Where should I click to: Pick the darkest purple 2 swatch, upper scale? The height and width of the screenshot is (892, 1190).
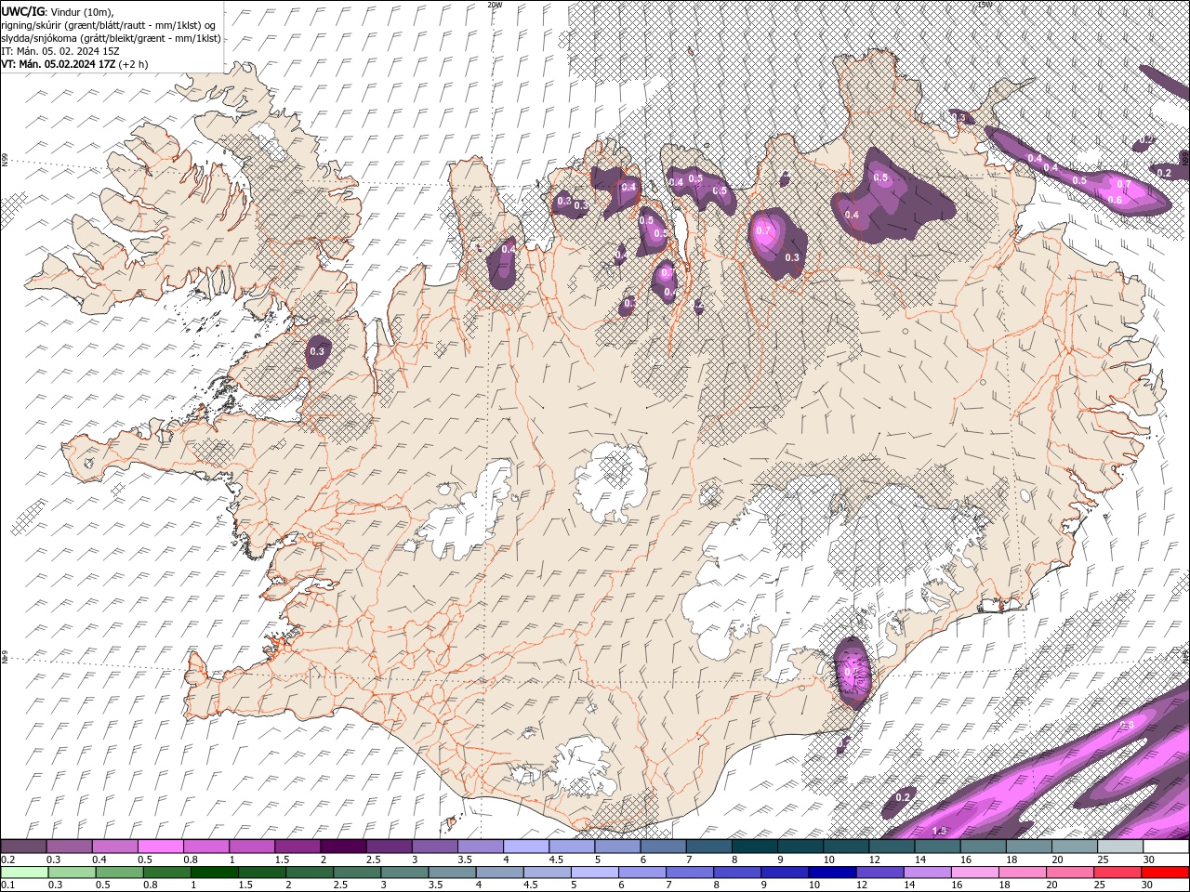point(342,846)
